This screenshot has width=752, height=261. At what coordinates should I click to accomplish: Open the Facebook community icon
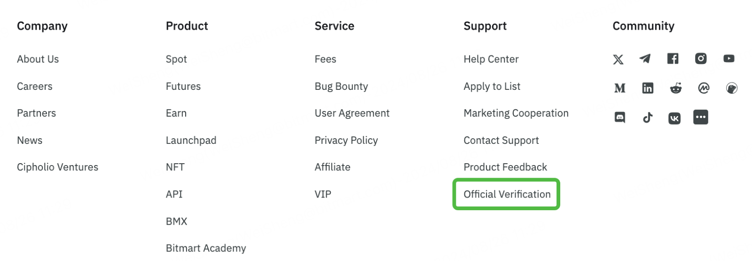673,59
